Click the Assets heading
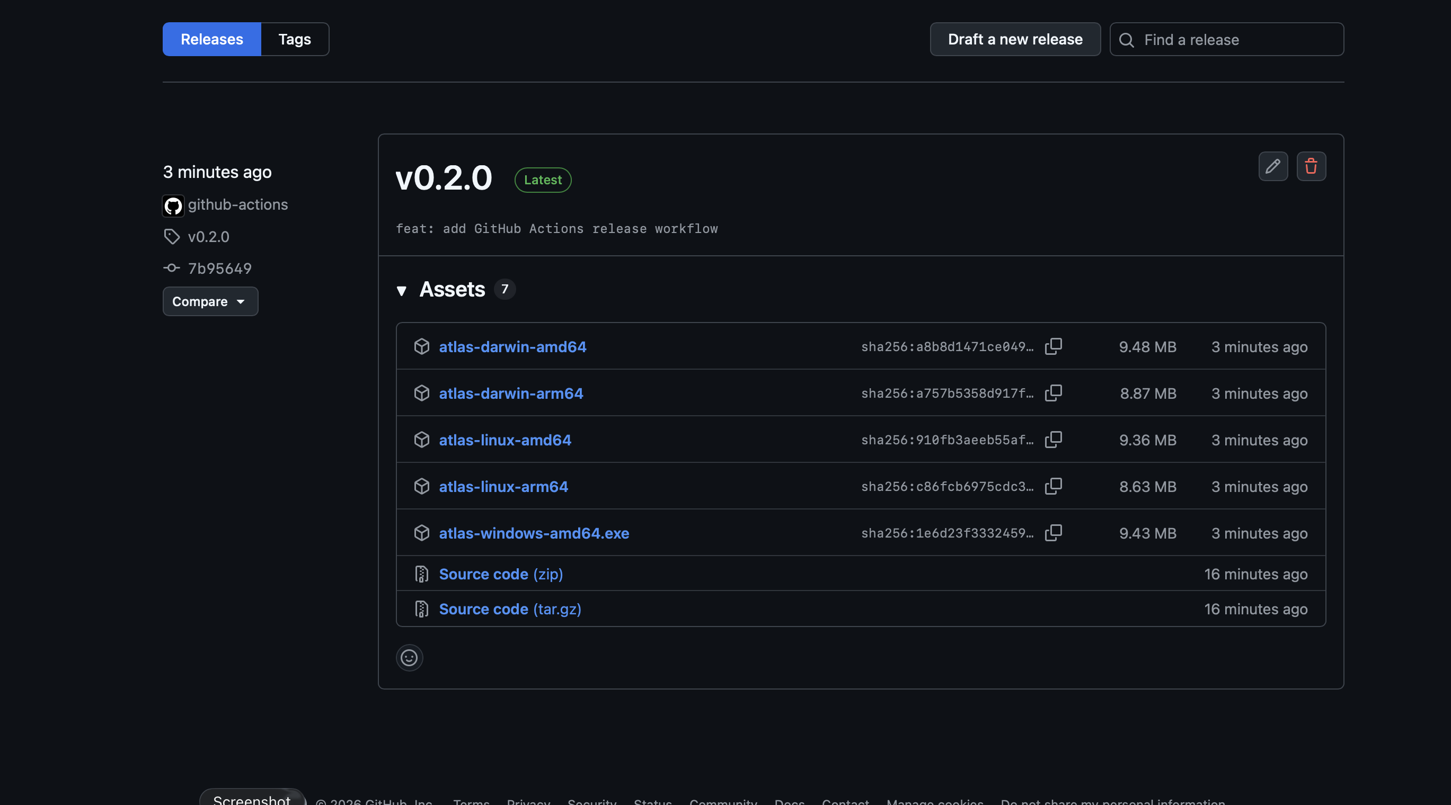The width and height of the screenshot is (1451, 805). 452,289
